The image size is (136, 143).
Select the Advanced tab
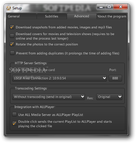click(82, 16)
